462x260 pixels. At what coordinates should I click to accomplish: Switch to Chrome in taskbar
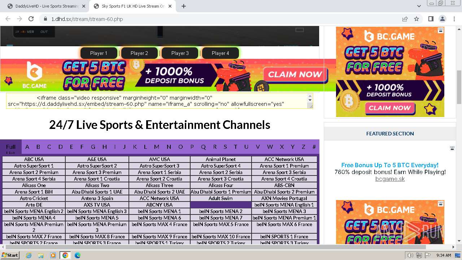click(65, 255)
